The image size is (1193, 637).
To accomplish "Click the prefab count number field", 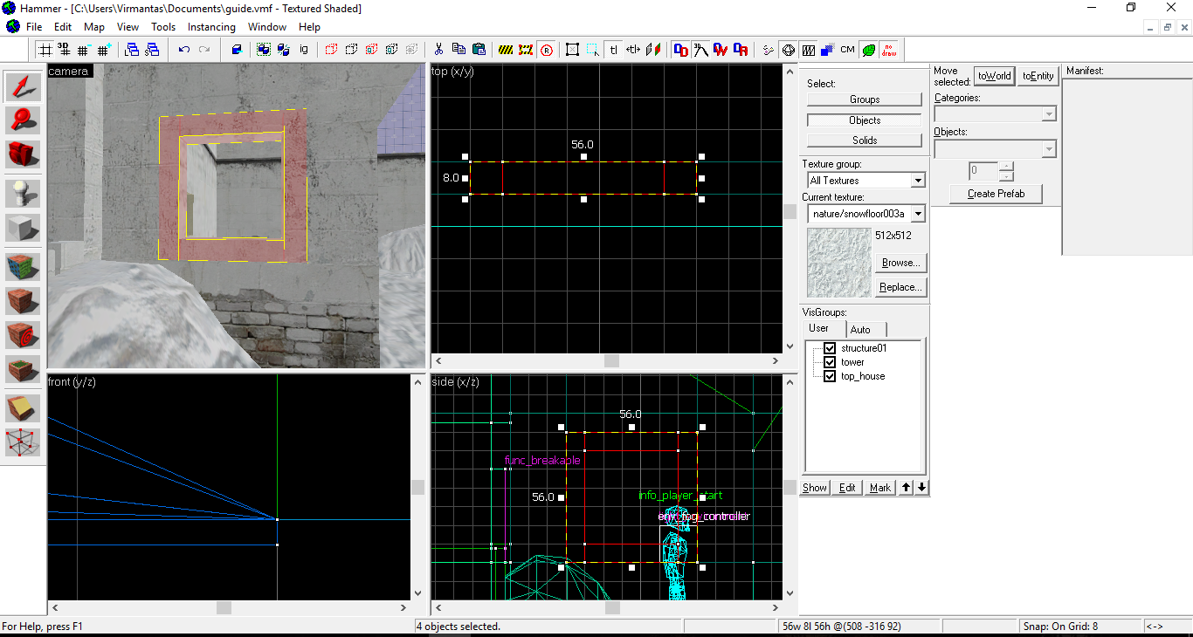I will coord(984,171).
